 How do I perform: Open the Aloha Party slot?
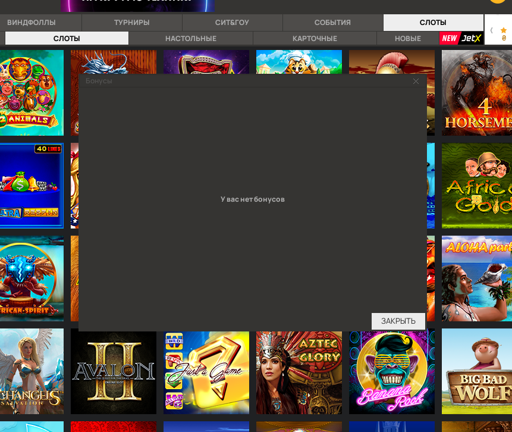coord(477,278)
